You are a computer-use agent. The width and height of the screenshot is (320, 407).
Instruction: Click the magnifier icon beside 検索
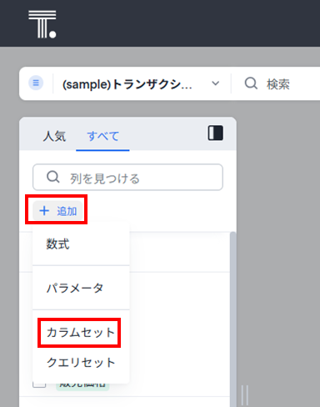point(251,83)
